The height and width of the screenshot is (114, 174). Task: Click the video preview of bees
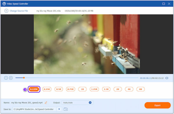87,44
